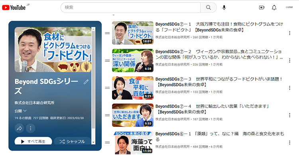Click scrollbar down arrow in playlist panel
The width and height of the screenshot is (299, 155).
(x=93, y=142)
